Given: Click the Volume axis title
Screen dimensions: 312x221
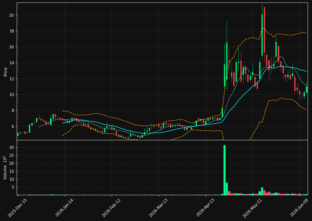Looking at the screenshot, I should coord(5,168).
